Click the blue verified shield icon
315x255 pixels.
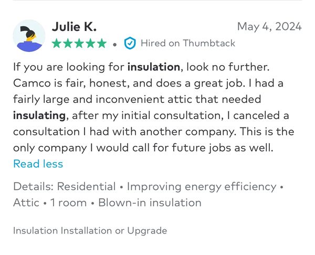pos(130,44)
